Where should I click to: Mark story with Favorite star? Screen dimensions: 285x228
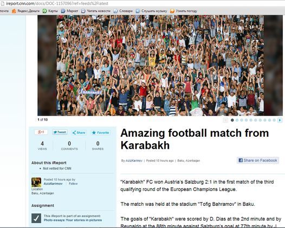(x=100, y=132)
